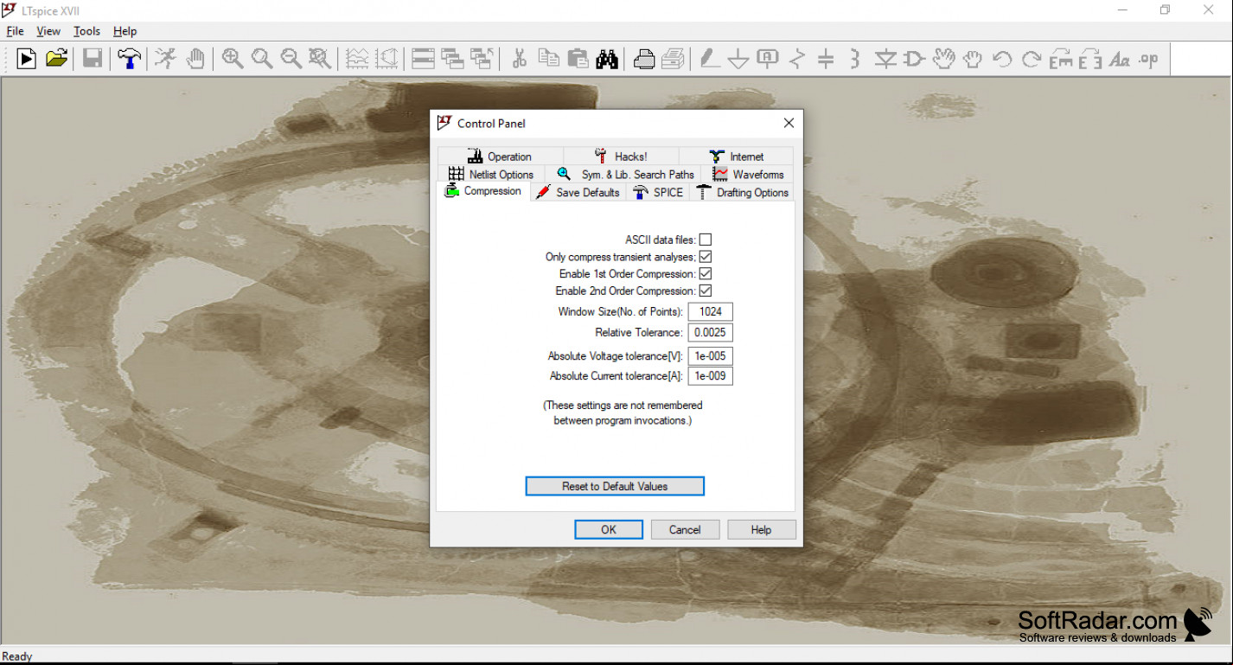Switch to the Hacks! tab
This screenshot has height=665, width=1233.
pos(621,157)
